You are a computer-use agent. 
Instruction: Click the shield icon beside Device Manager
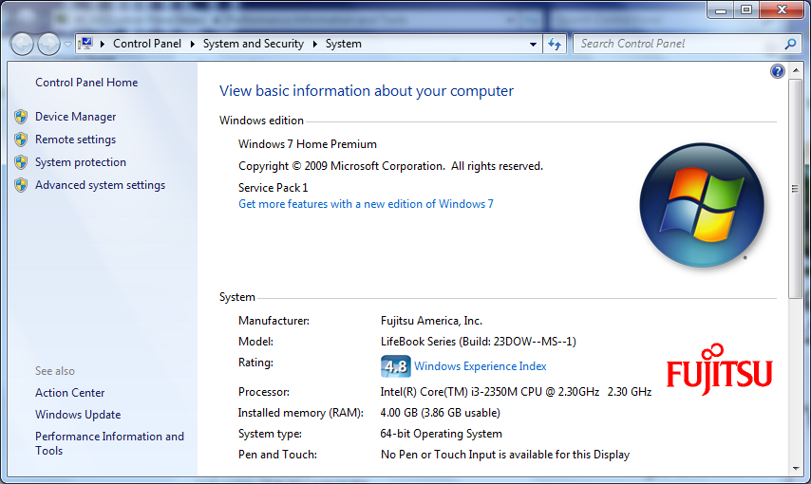21,117
